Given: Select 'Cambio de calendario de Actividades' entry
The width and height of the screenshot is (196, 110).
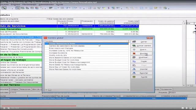Looking at the screenshot, I should coord(87,46).
